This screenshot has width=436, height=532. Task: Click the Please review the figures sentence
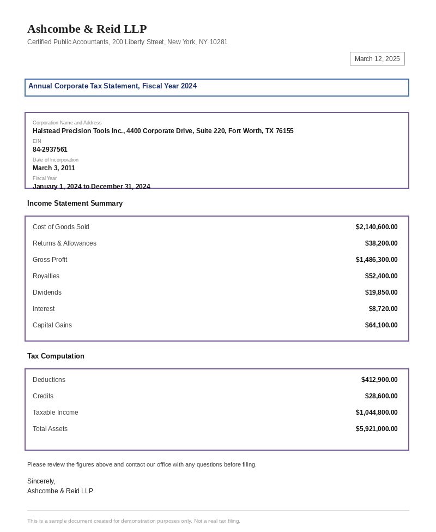142,464
